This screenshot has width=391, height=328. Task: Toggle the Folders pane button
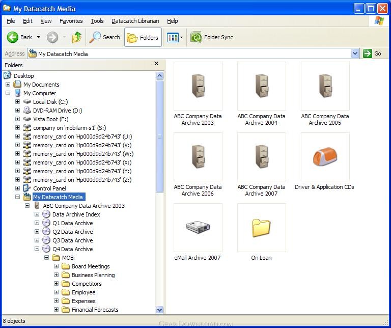[143, 38]
